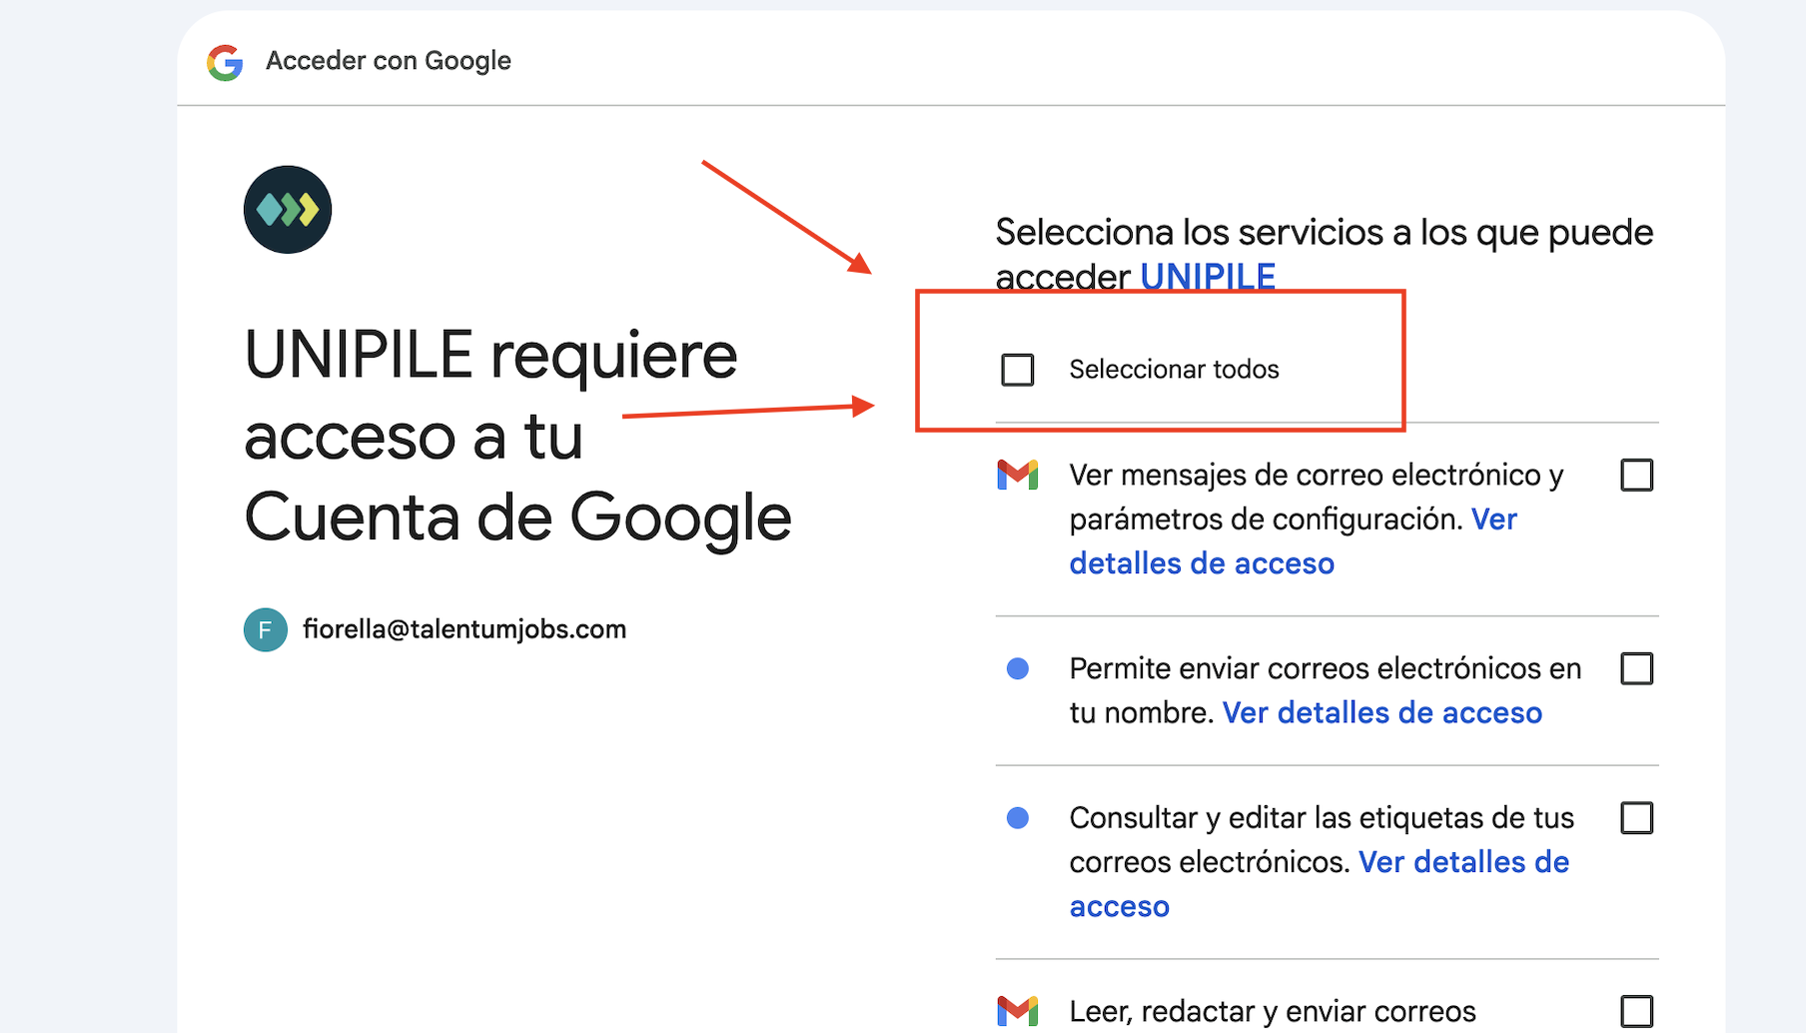Click the 'F' account avatar
This screenshot has height=1033, width=1806.
pyautogui.click(x=266, y=629)
